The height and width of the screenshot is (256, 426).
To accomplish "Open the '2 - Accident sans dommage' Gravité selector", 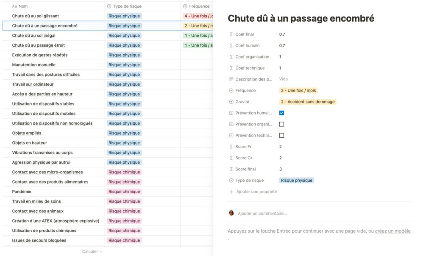I will point(308,102).
